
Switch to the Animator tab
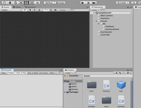pyautogui.click(x=30, y=7)
